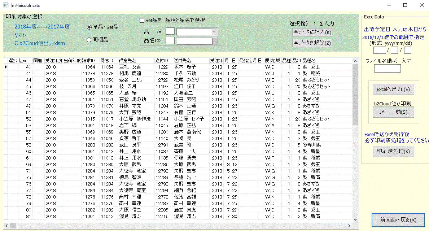
Task: Click the 品種 code input box
Action: 170,31
